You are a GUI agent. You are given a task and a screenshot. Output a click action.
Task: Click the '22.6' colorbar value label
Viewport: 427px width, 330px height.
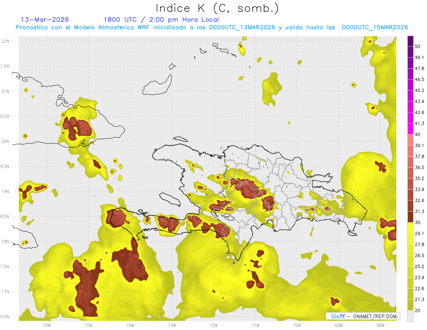click(x=420, y=289)
